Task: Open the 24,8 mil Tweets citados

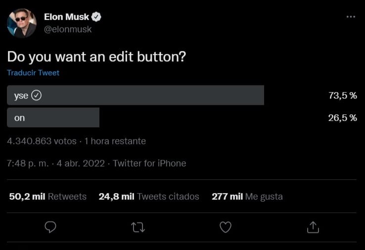Action: click(149, 197)
